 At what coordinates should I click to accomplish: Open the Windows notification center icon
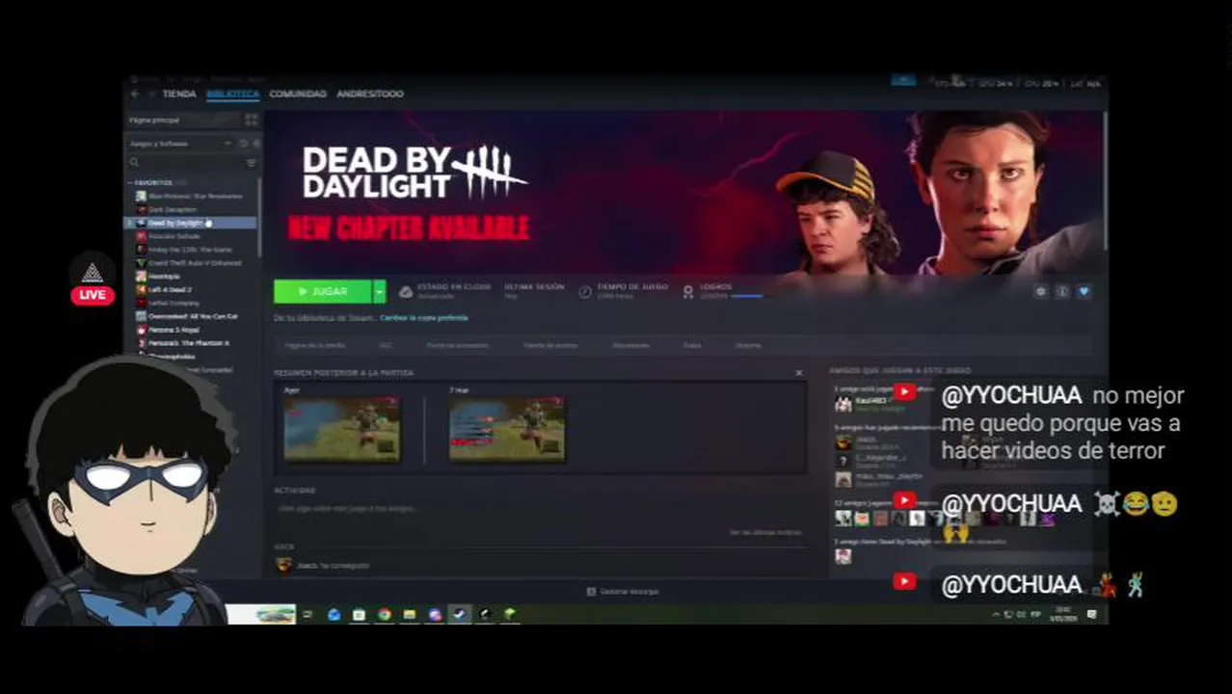pos(1092,614)
